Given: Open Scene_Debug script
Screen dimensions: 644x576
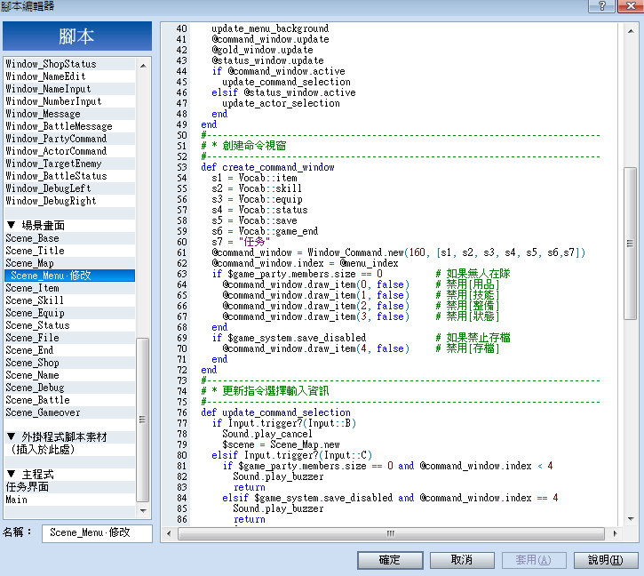Looking at the screenshot, I should pos(70,388).
